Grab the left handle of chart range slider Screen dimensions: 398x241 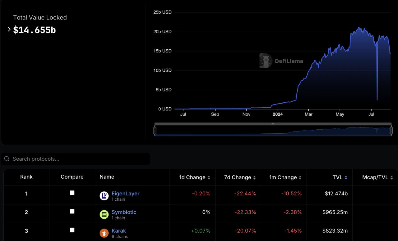point(155,131)
